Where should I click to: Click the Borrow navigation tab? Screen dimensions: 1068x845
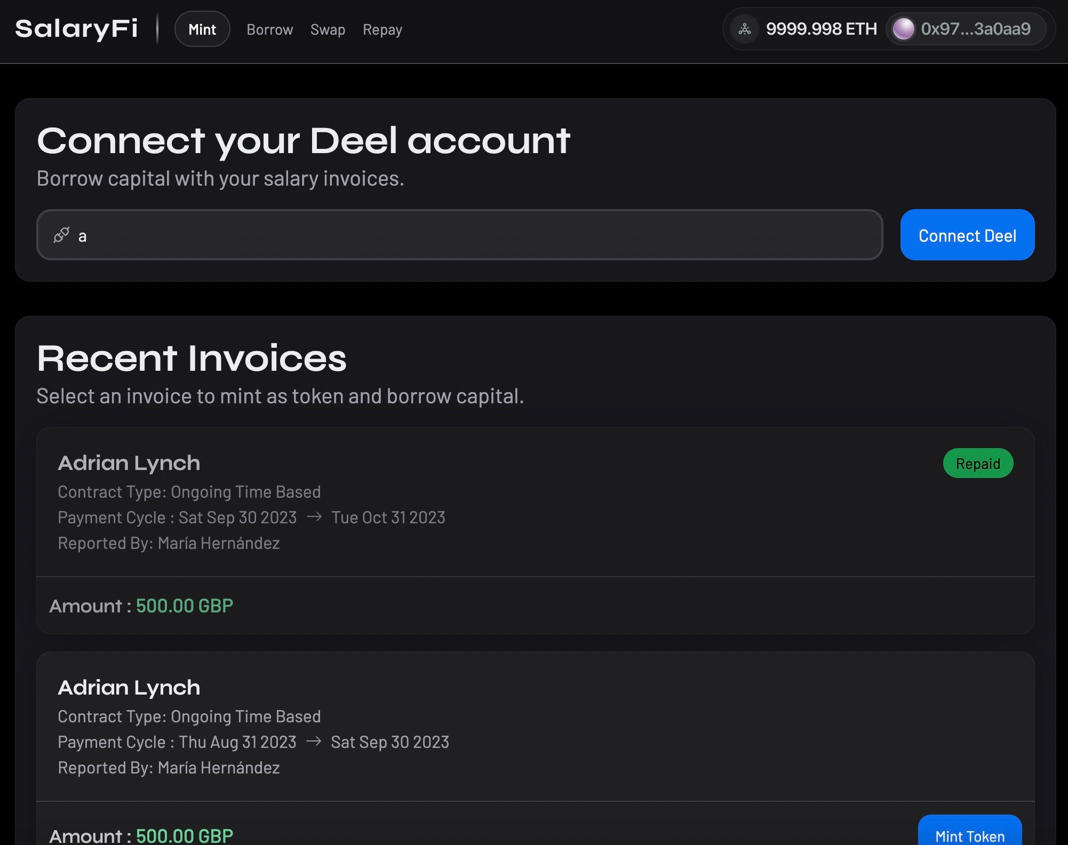click(269, 29)
